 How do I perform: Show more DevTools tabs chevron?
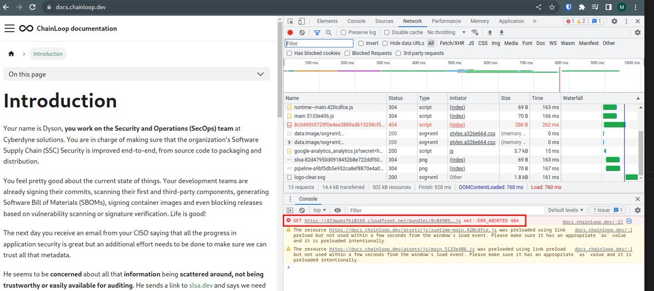tap(534, 21)
